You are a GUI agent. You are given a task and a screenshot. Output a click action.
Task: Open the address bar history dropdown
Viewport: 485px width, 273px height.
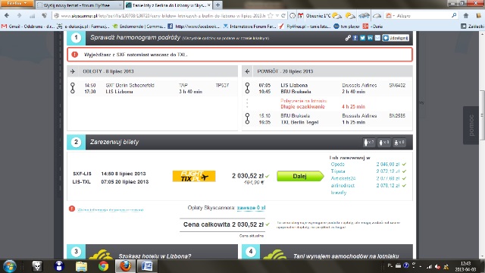277,15
